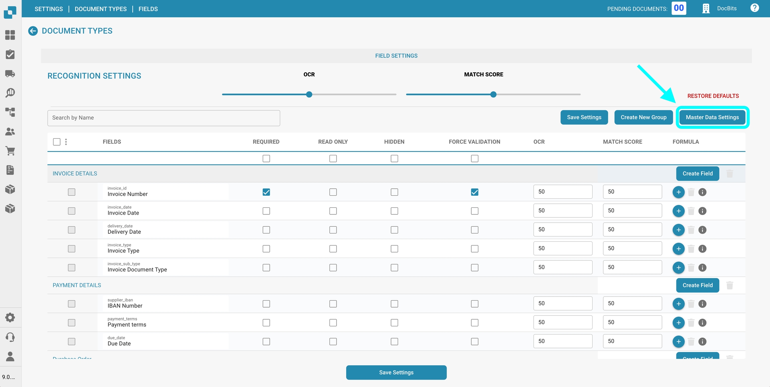The width and height of the screenshot is (770, 387).
Task: Click the settings gear in sidebar
Action: (10, 318)
